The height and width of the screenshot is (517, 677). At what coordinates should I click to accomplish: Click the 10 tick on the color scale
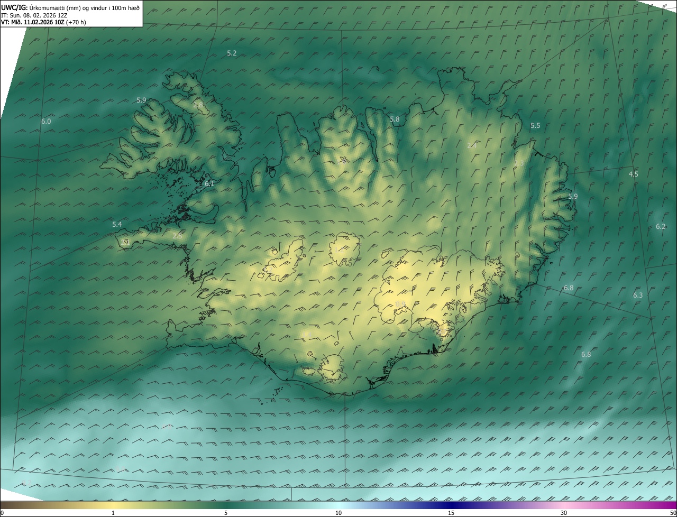[x=338, y=513]
